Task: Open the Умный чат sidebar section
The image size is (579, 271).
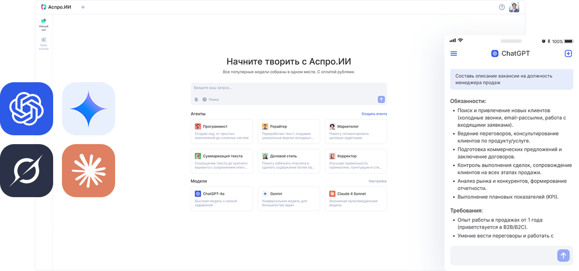Action: (x=43, y=25)
